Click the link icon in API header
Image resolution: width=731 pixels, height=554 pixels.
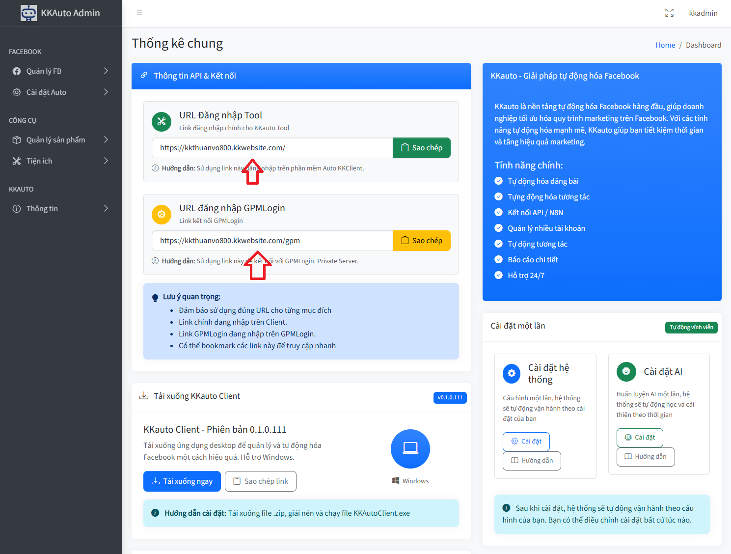click(x=144, y=75)
